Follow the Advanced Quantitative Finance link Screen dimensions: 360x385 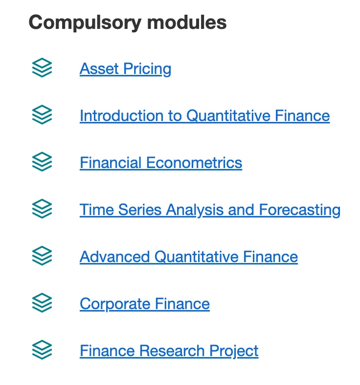[x=188, y=257]
